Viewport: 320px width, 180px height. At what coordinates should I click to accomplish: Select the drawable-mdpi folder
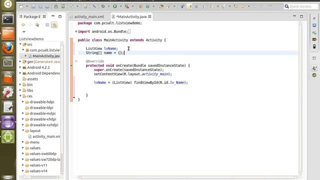pyautogui.click(x=40, y=113)
